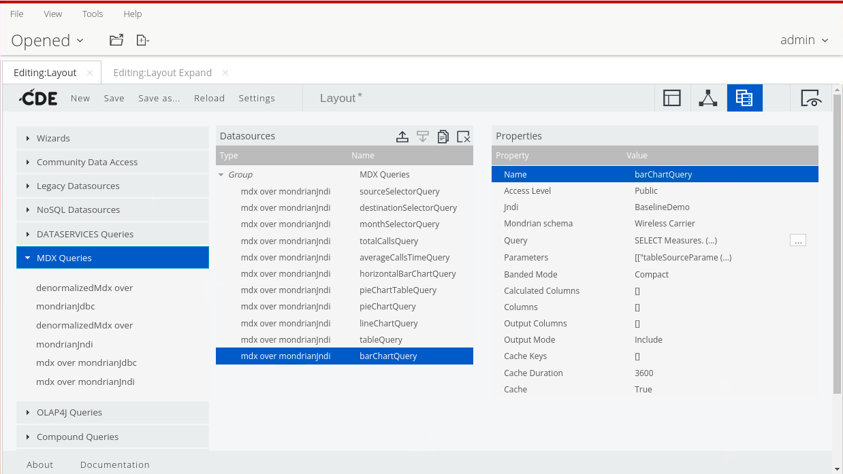
Task: Click the move datasource up icon
Action: (402, 137)
